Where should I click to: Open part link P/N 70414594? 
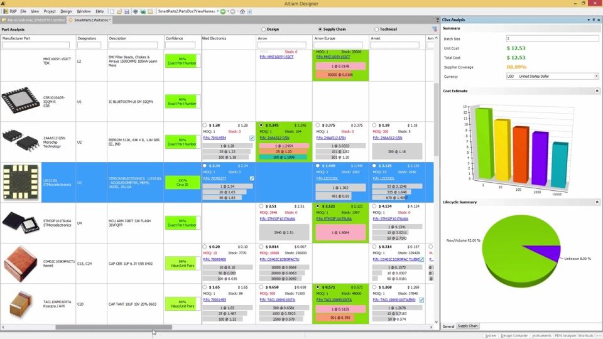click(215, 138)
